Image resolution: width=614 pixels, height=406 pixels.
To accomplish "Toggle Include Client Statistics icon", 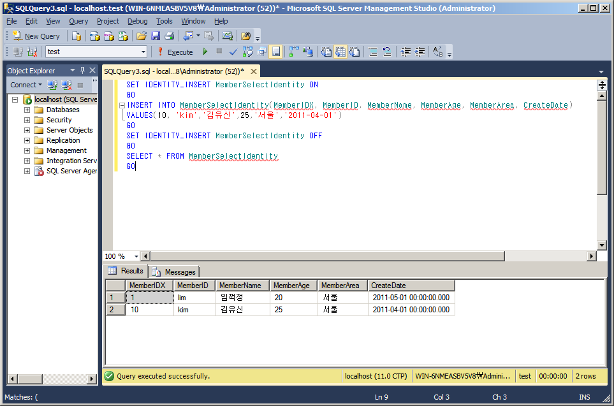I will click(308, 52).
